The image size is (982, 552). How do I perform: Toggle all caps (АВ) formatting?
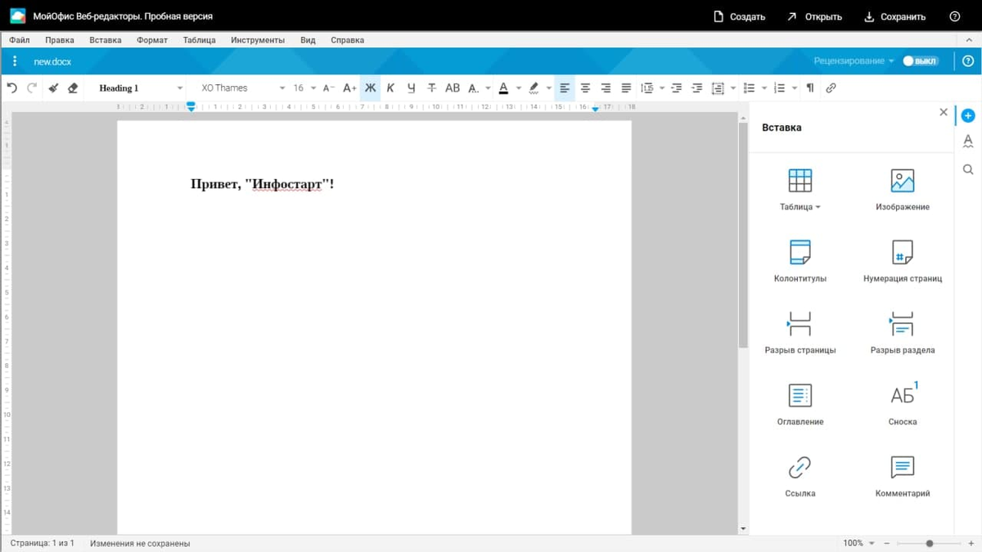point(453,88)
